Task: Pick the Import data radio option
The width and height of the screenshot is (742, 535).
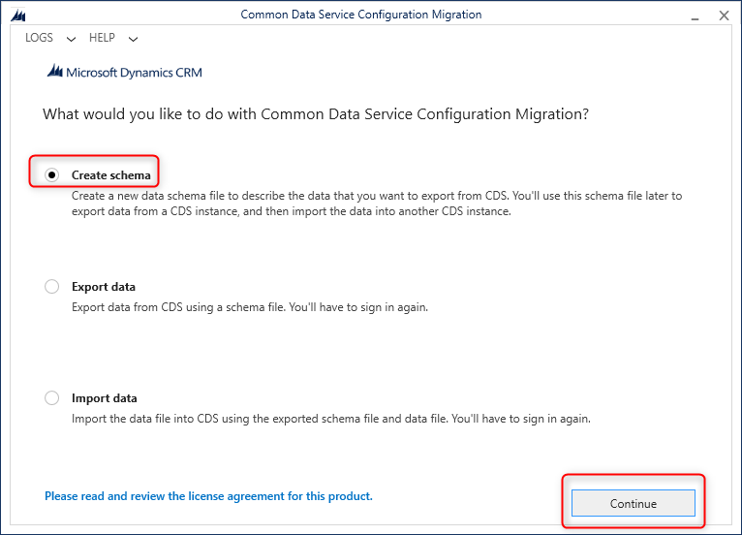Action: pos(52,398)
